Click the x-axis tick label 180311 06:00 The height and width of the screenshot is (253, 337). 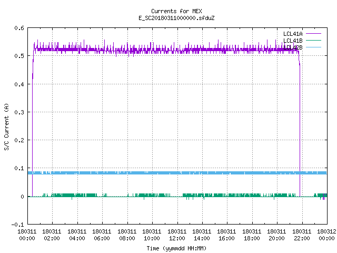(102, 235)
